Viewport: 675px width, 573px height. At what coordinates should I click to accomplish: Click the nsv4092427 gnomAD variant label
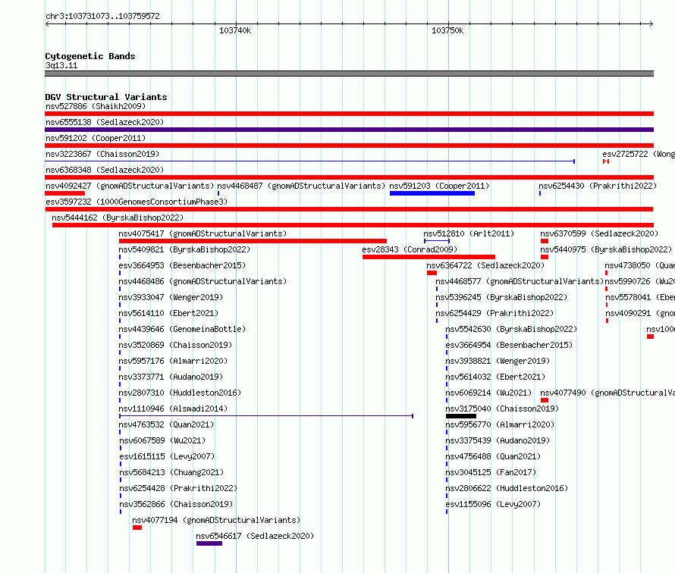pyautogui.click(x=130, y=186)
